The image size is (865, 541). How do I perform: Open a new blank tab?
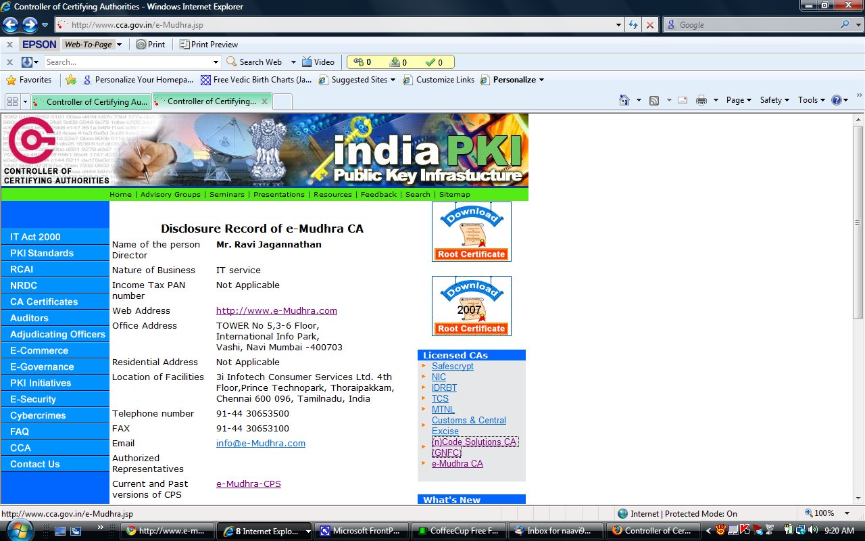(x=282, y=101)
